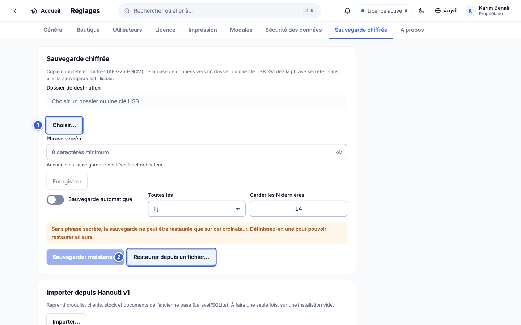
Task: Focus the Phrase secrète input
Action: [x=197, y=152]
